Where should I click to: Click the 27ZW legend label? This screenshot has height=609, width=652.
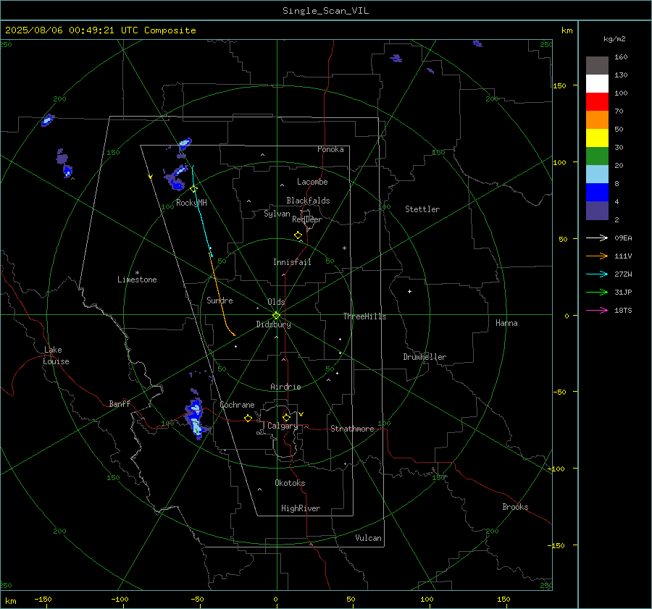(x=623, y=274)
